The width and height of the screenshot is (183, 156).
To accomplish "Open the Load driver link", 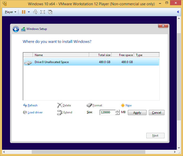I will [x=35, y=112].
